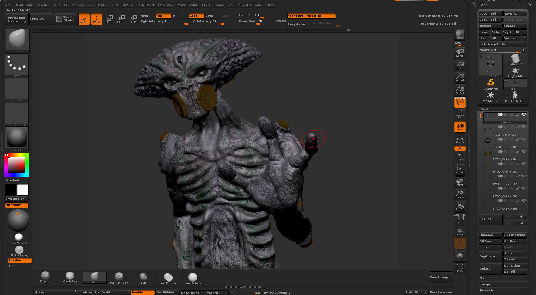Open the Preferences menu

(166, 5)
